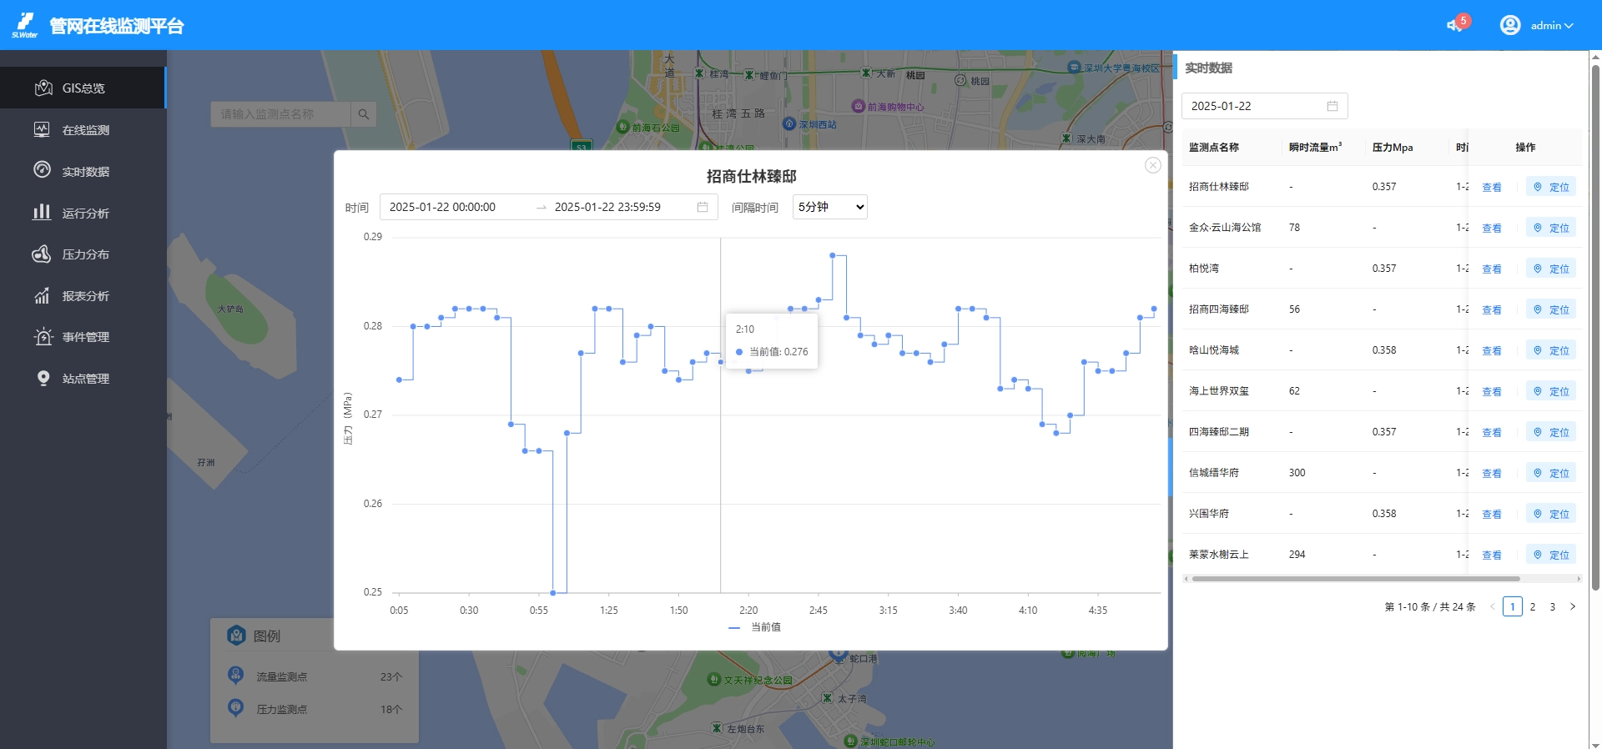
Task: Click 定位 for 招商四海臻邸
Action: [x=1551, y=310]
